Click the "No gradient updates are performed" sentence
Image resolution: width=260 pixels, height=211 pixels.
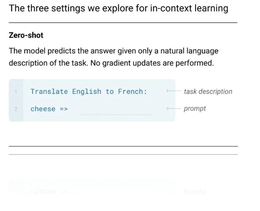click(x=152, y=63)
